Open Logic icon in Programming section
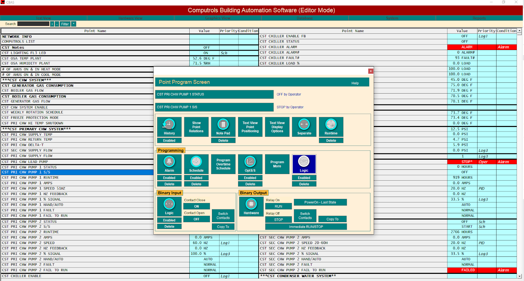 click(x=304, y=164)
